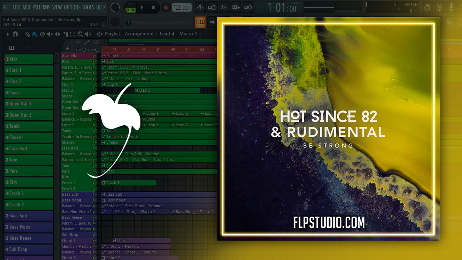Open the FILE menu

click(7, 7)
